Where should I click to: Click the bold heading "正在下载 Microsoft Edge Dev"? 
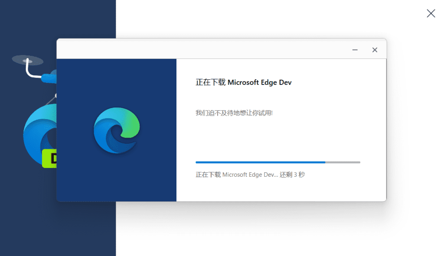point(244,82)
